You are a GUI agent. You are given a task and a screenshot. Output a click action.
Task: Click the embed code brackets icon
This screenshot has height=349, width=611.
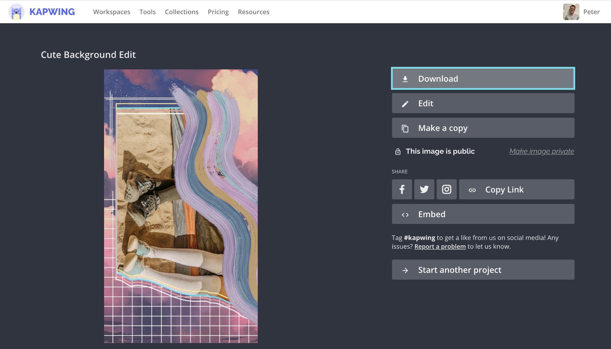405,215
